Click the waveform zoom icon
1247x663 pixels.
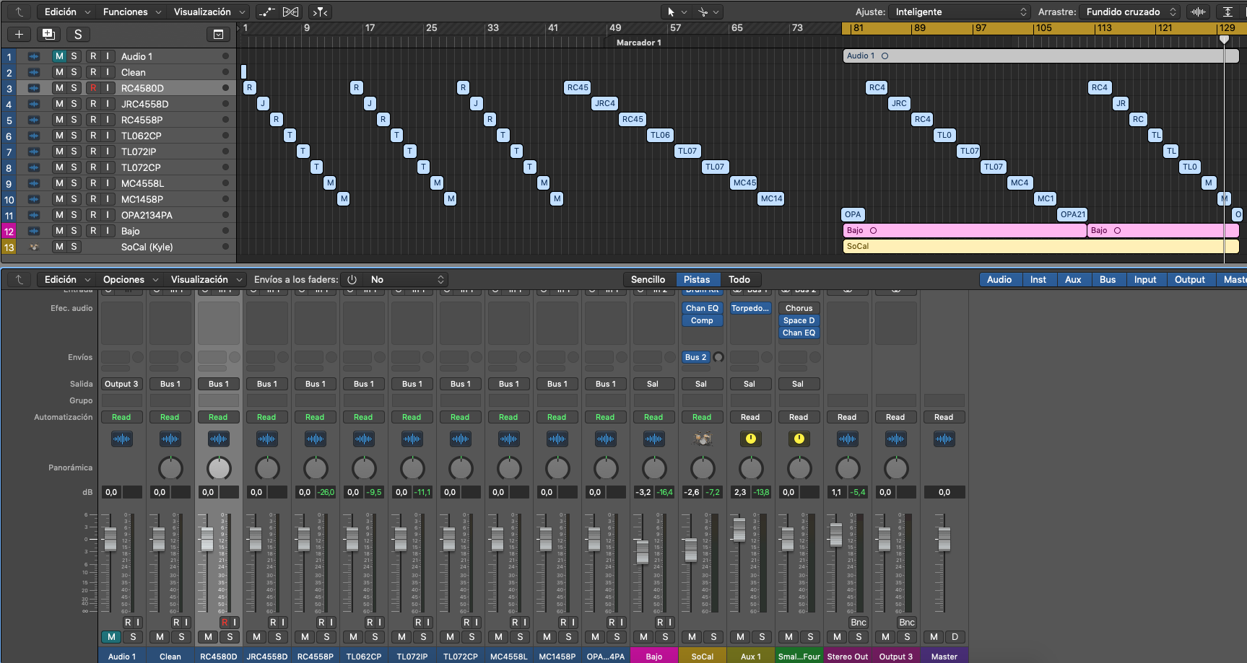(1199, 12)
